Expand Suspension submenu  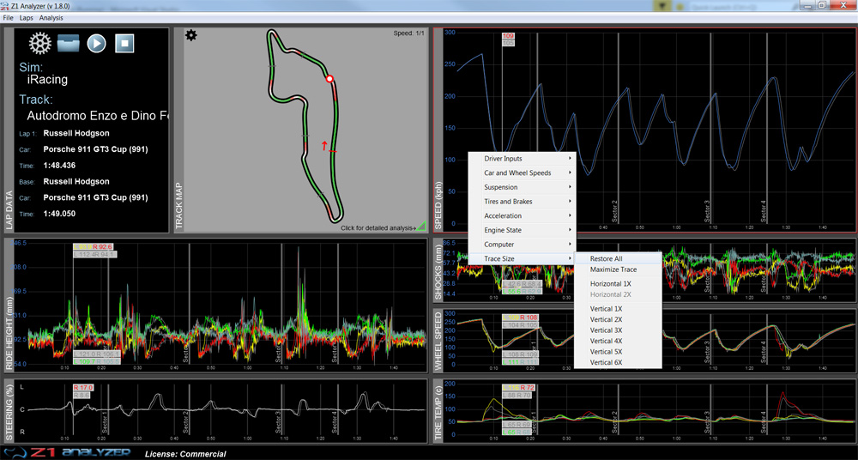[522, 187]
